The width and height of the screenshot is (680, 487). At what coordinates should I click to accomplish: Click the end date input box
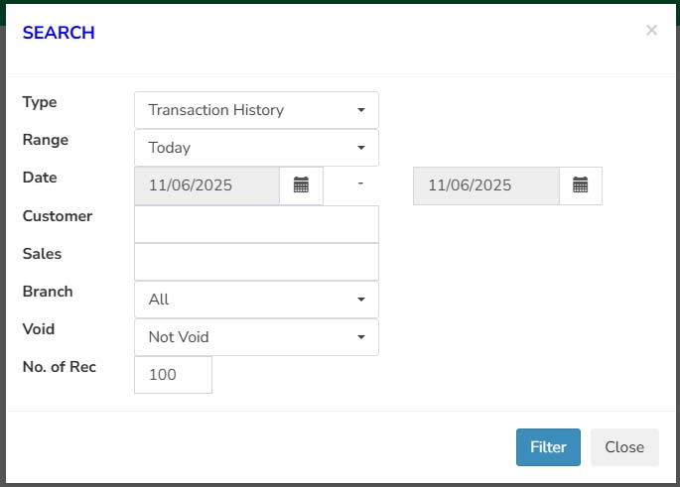485,185
